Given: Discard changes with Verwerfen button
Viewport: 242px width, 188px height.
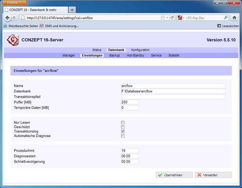Looking at the screenshot, I should 213,175.
